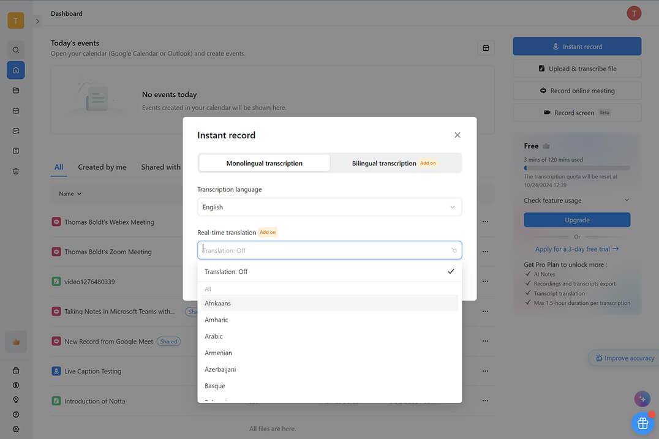The image size is (659, 439).
Task: Click the Add on badge beside Real-time translation
Action: [x=268, y=232]
